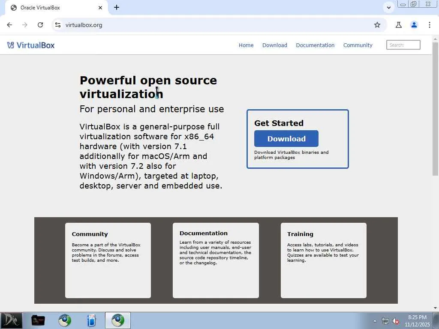
Task: Open the Chrome profile avatar
Action: (414, 25)
